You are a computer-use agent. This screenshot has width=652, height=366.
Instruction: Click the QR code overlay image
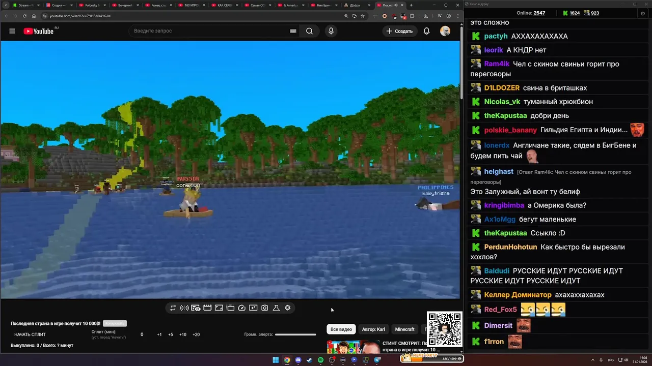click(x=444, y=329)
